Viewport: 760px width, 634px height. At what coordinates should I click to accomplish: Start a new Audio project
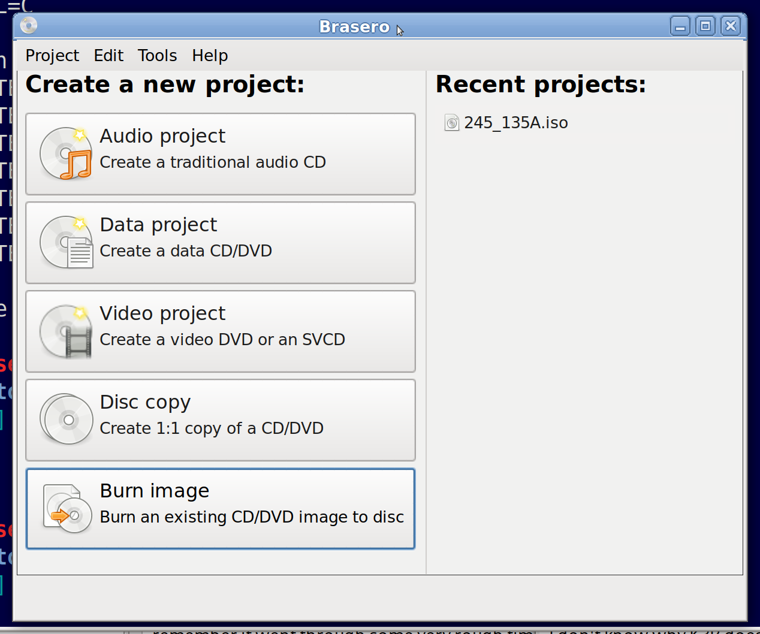(221, 154)
